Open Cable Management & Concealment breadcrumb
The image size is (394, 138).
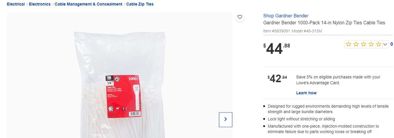click(x=88, y=4)
